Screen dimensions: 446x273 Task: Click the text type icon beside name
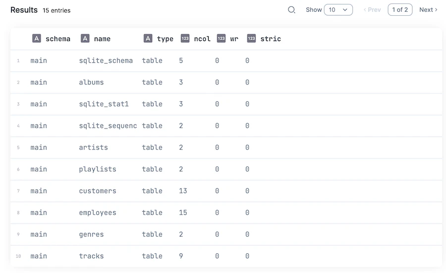click(x=85, y=38)
